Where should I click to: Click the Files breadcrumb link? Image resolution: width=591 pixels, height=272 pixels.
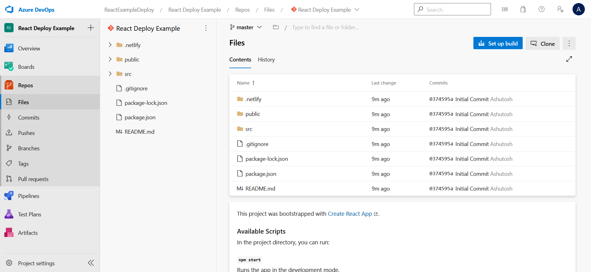tap(269, 10)
